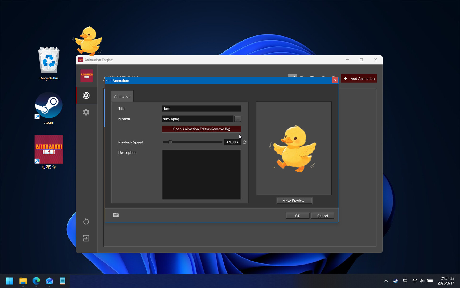The image size is (460, 288).
Task: Confirm changes with the OK button
Action: 297,215
